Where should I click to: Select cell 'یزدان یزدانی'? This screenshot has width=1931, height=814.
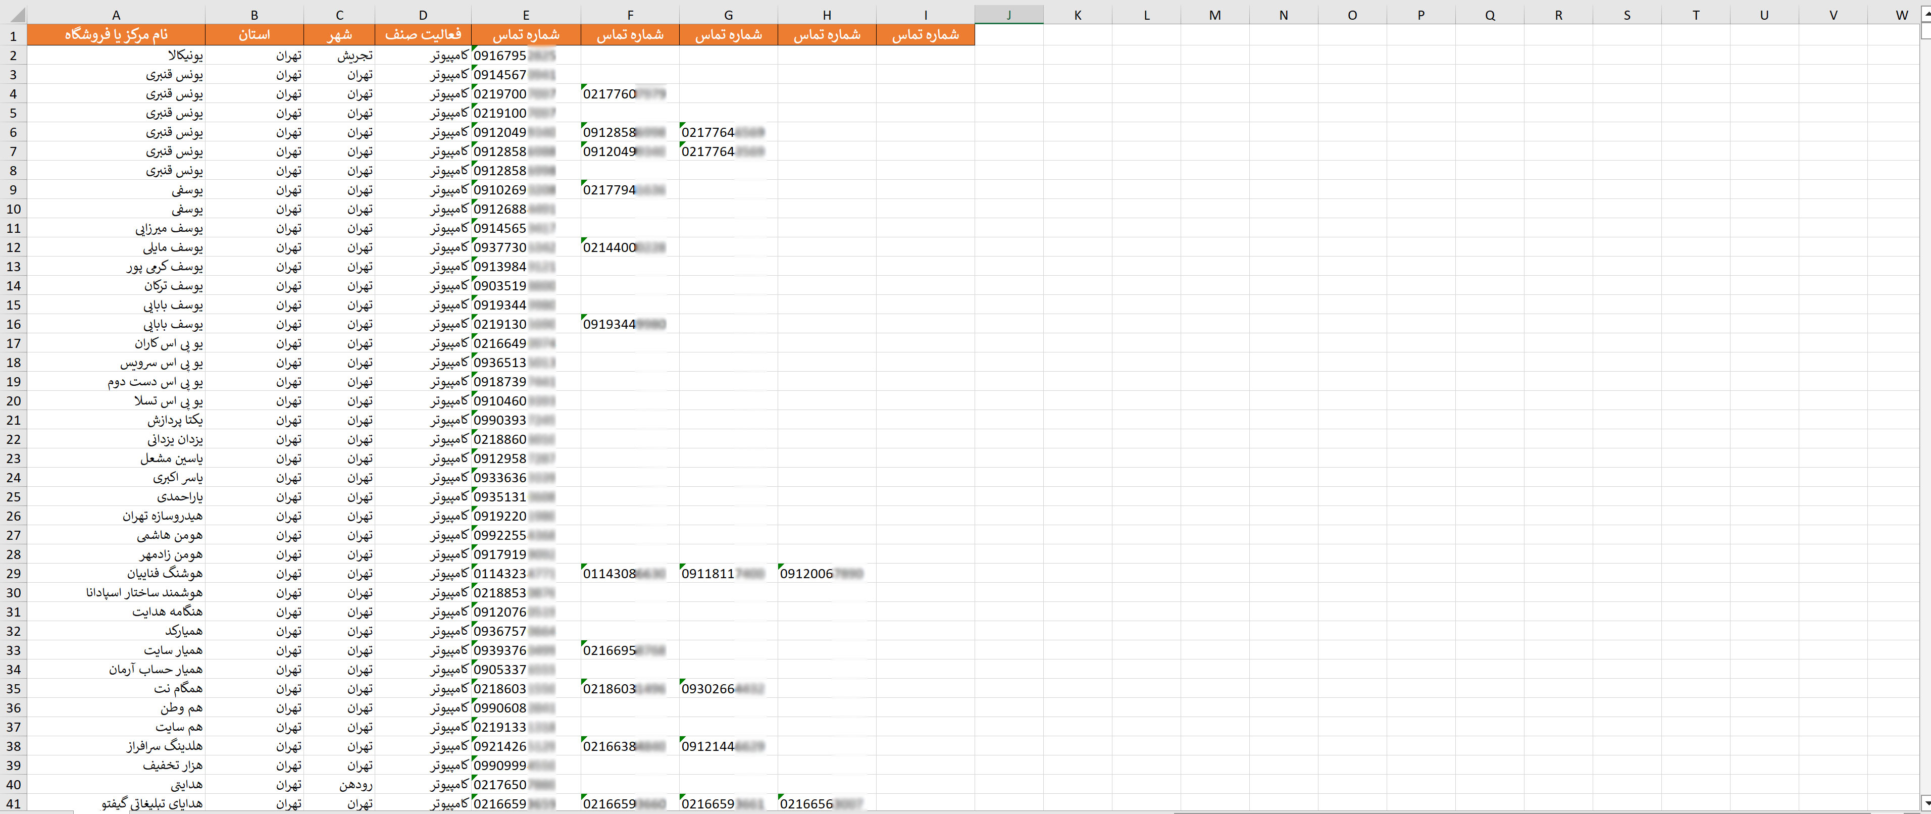pos(116,439)
